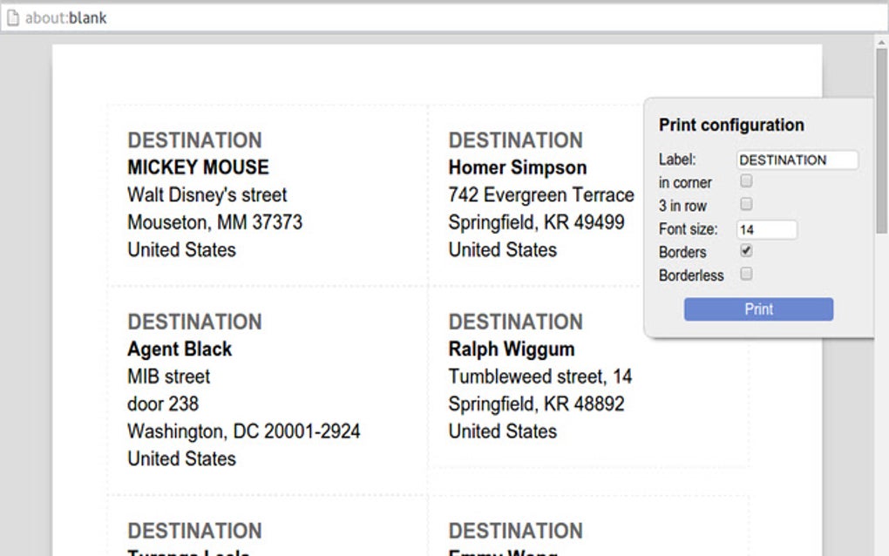This screenshot has height=556, width=889.
Task: Click the DESTINATION heading on Mickey Mouse's label
Action: 195,139
